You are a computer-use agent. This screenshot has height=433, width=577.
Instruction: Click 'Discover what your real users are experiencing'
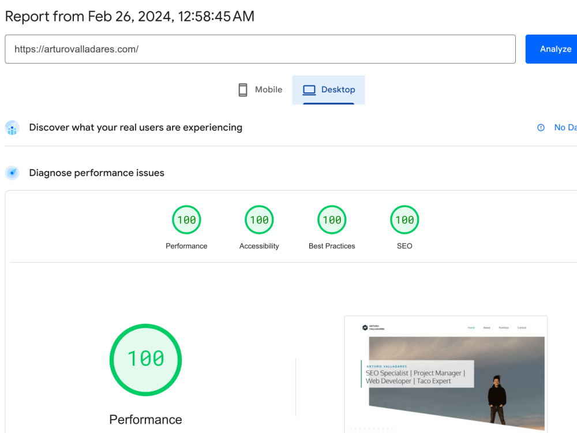point(136,128)
